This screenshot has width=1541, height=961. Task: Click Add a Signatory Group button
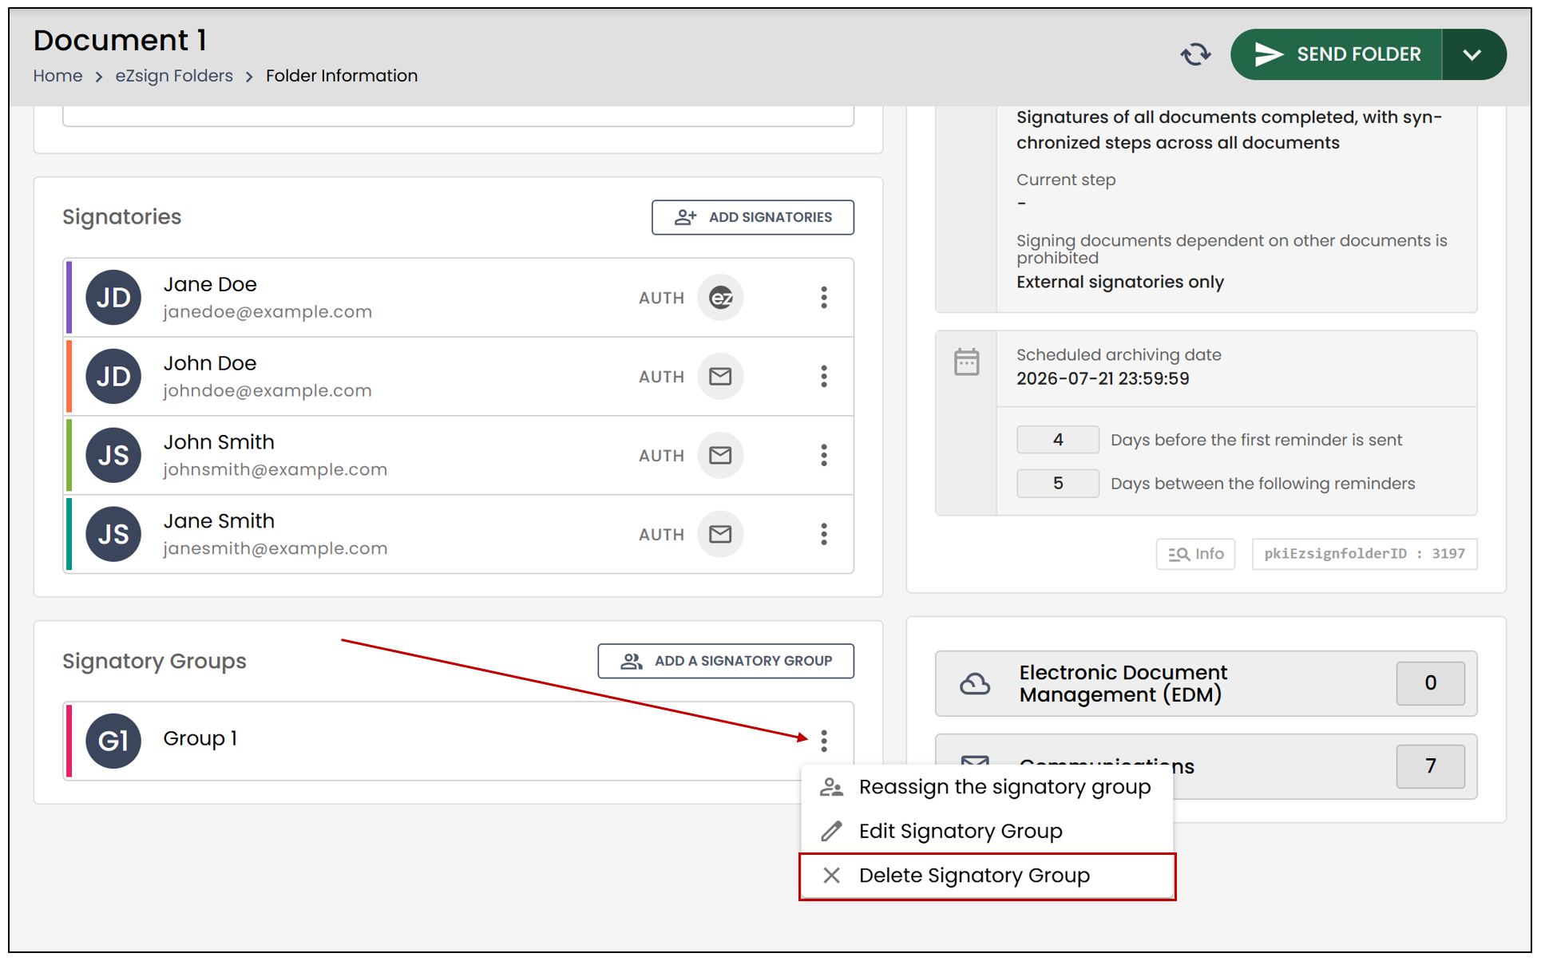pyautogui.click(x=726, y=661)
